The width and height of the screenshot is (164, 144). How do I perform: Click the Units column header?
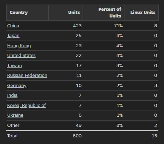point(66,13)
